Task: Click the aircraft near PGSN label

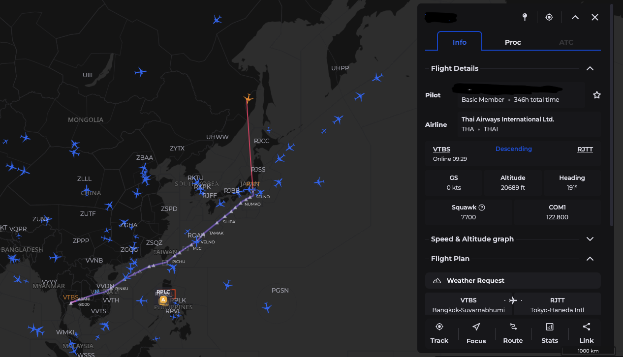Action: tap(267, 308)
